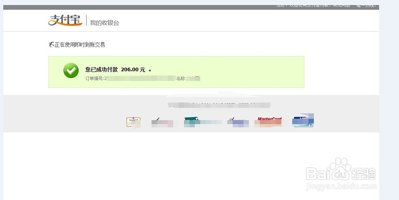The image size is (399, 200).
Task: Click the blue Visa secure badge
Action: point(303,120)
